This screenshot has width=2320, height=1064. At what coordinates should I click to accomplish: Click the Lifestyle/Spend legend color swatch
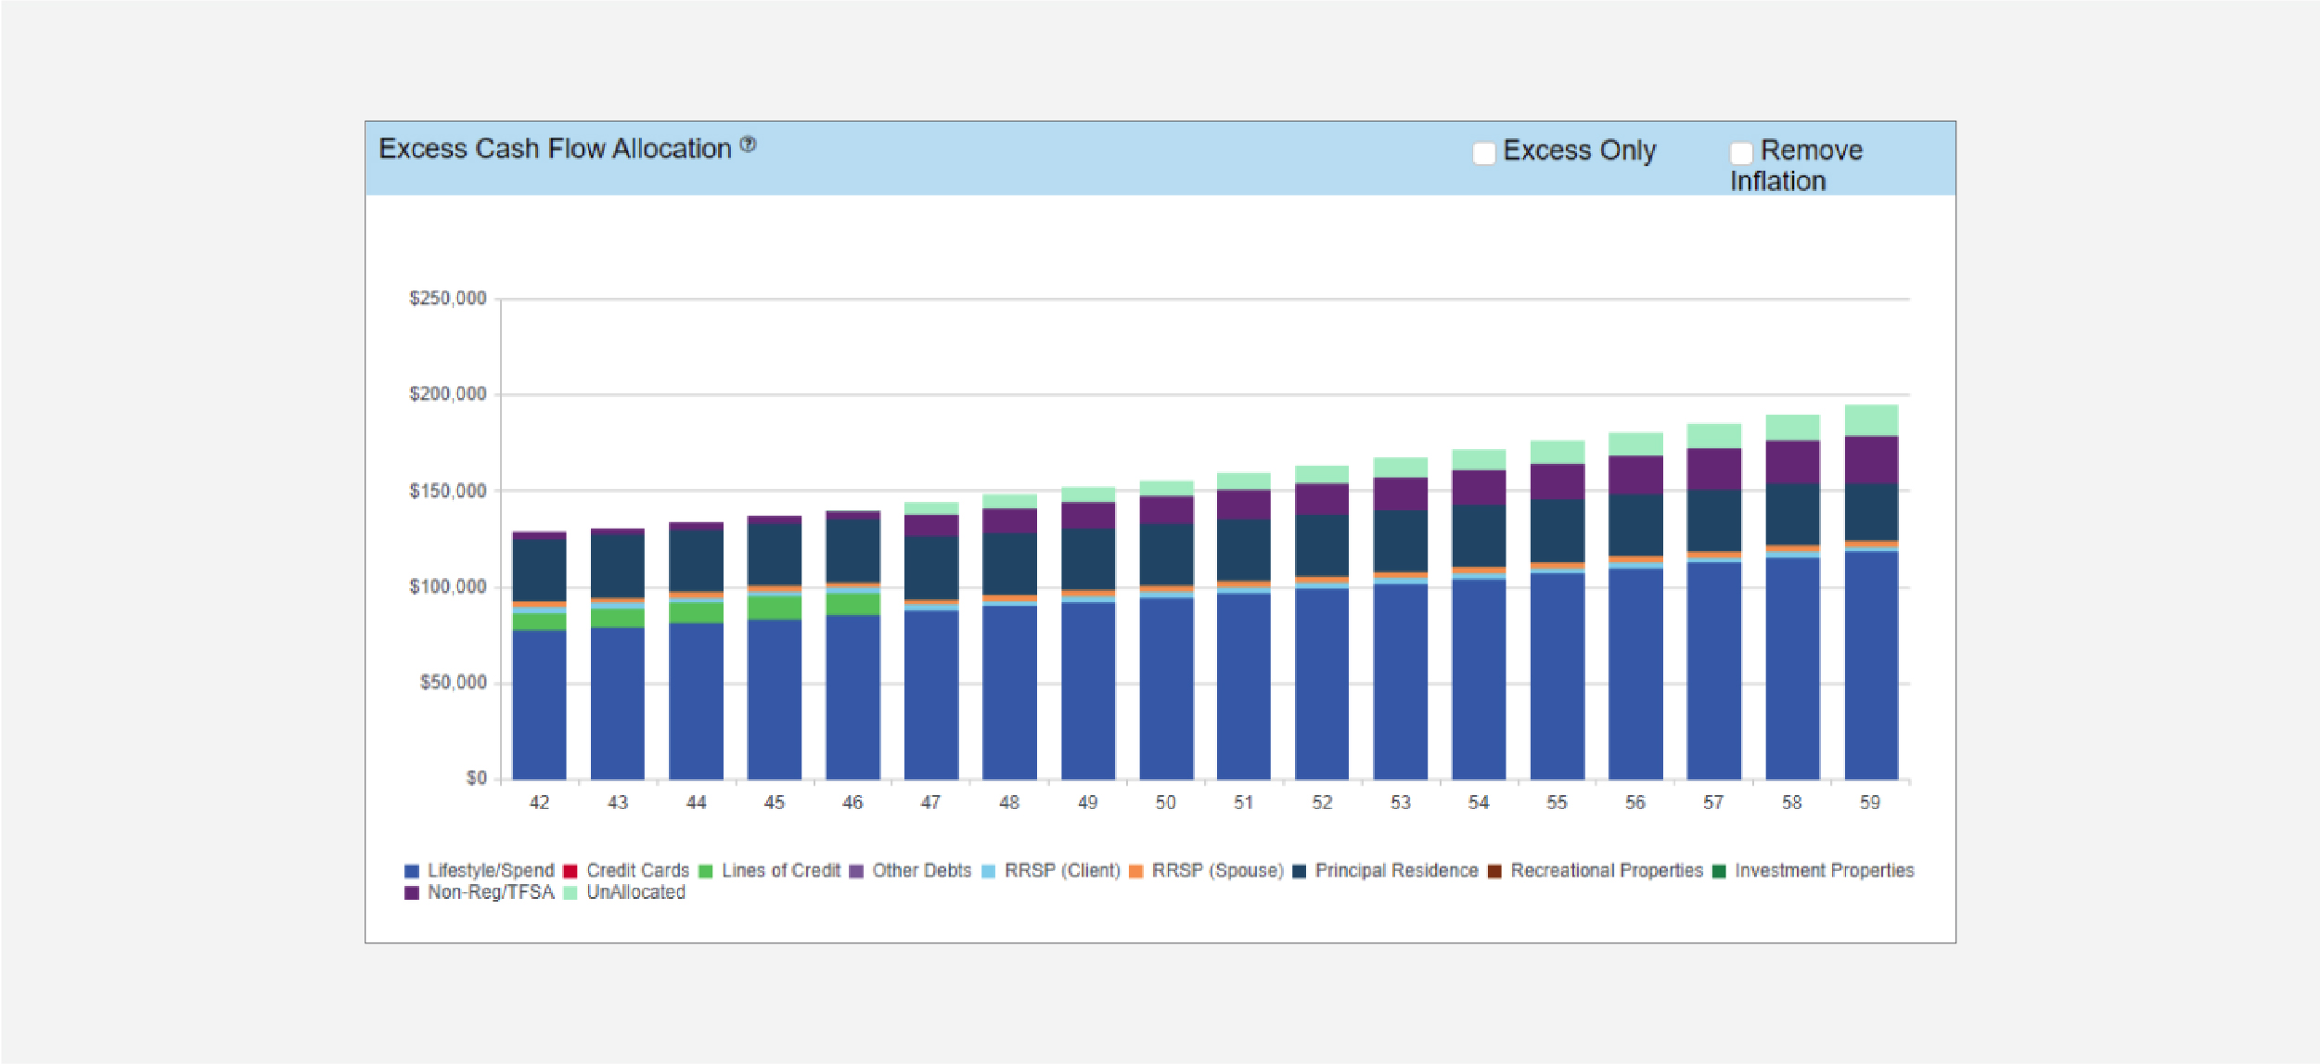pos(412,871)
